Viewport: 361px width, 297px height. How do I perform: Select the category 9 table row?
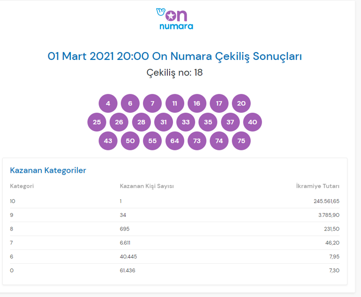[x=174, y=215]
